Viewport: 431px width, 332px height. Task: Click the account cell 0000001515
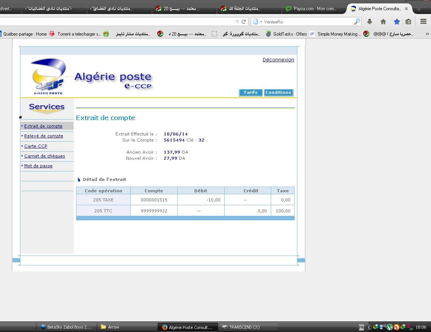point(154,200)
